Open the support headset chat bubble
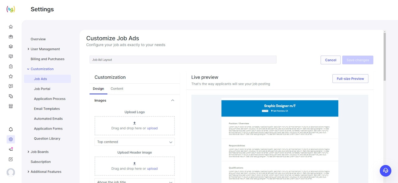This screenshot has height=183, width=398. (386, 171)
